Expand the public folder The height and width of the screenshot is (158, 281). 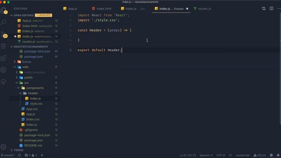coord(17,77)
